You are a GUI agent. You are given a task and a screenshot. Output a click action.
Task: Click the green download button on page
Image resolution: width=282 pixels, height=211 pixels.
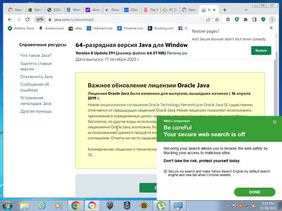point(148,188)
